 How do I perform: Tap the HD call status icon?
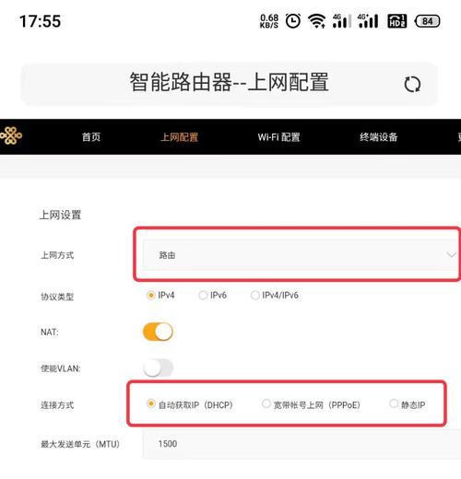click(x=397, y=21)
